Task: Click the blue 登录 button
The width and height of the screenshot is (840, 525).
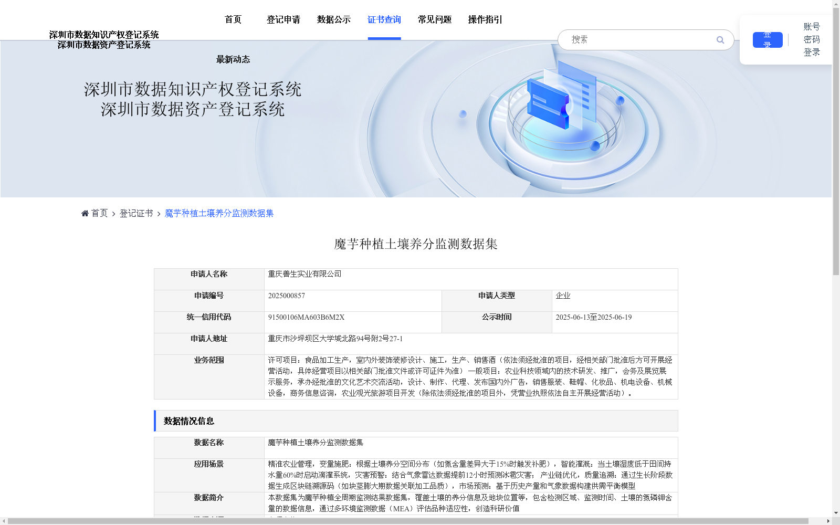Action: point(768,40)
